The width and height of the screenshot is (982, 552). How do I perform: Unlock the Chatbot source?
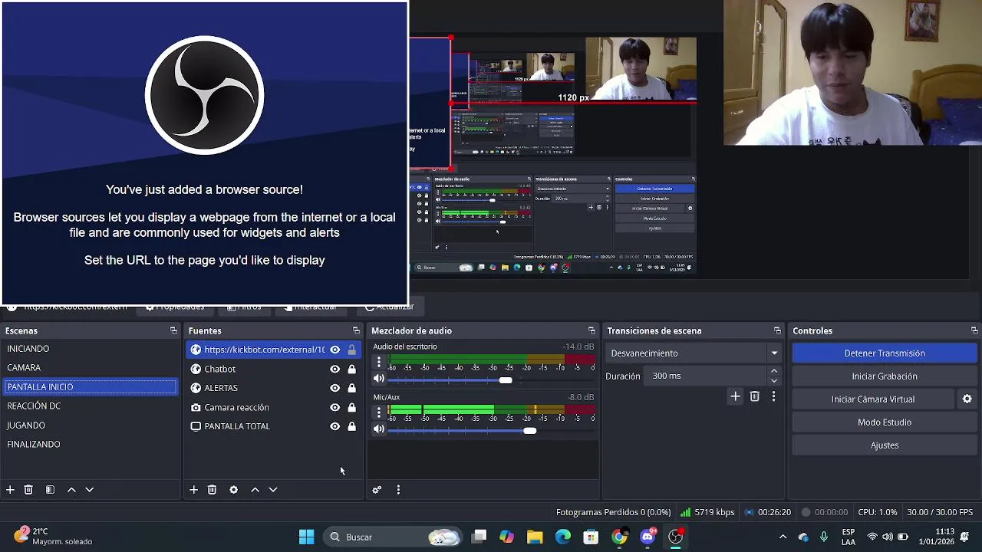351,369
